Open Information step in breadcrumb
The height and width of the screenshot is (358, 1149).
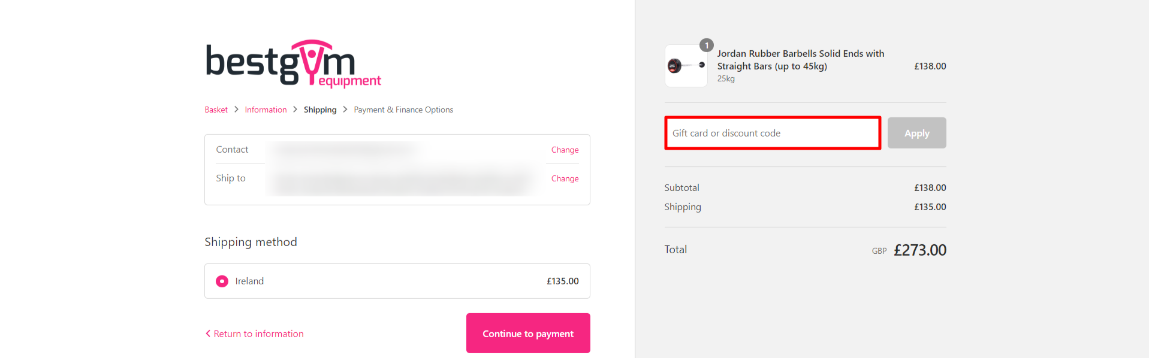point(266,110)
